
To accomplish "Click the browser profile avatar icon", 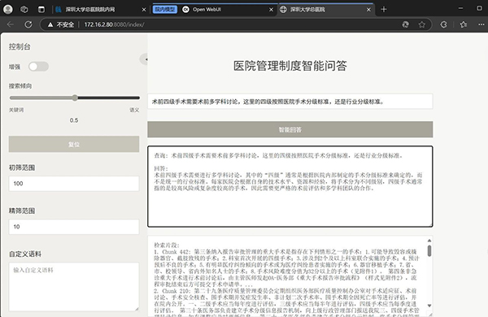I will 8,9.
